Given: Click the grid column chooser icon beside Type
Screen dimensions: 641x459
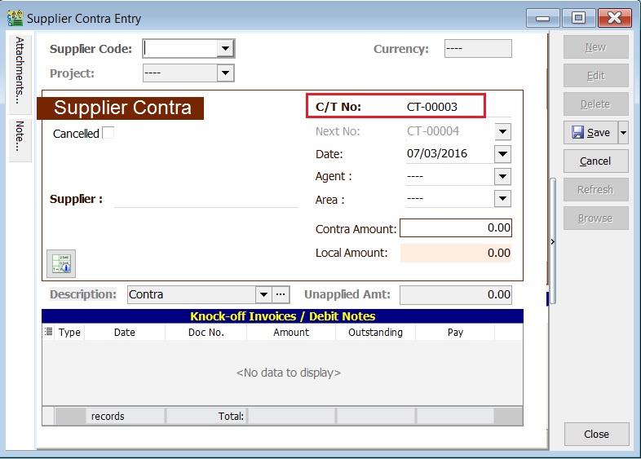Looking at the screenshot, I should (x=48, y=332).
